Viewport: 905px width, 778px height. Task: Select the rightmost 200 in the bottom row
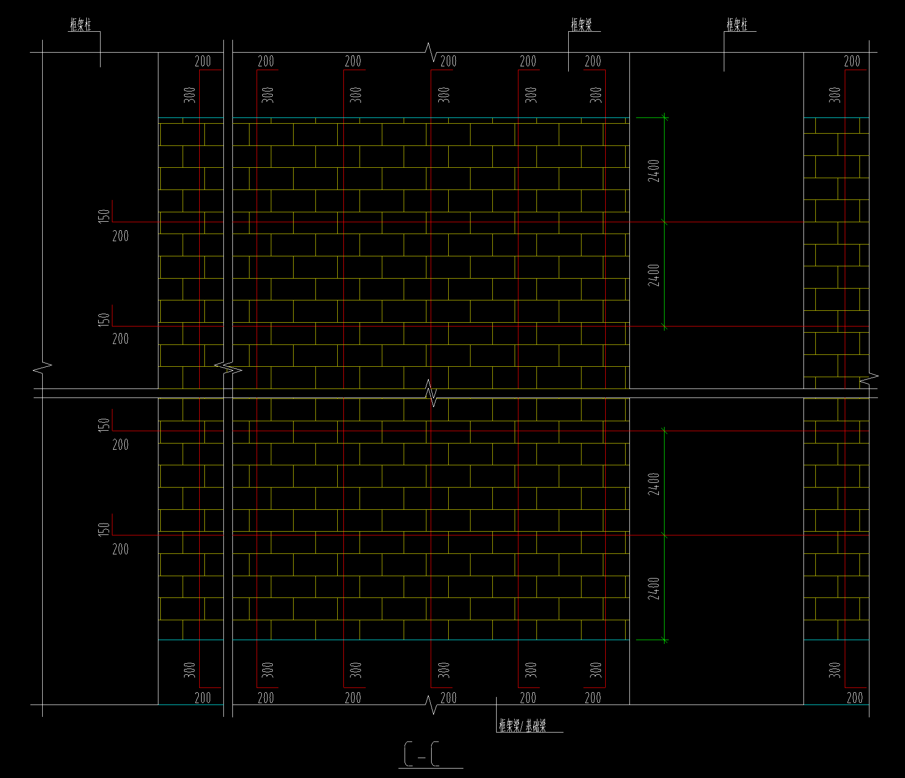tap(855, 697)
